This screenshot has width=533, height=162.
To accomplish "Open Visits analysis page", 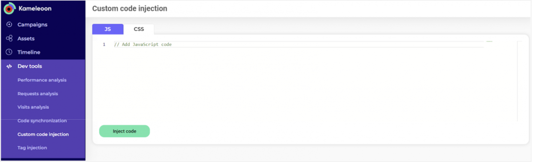I will [33, 107].
